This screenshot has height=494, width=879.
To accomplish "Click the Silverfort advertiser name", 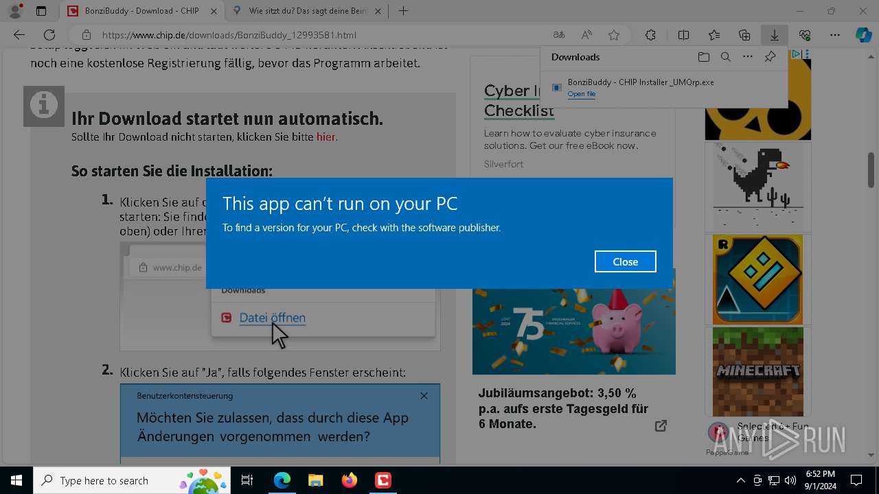I will pos(503,164).
